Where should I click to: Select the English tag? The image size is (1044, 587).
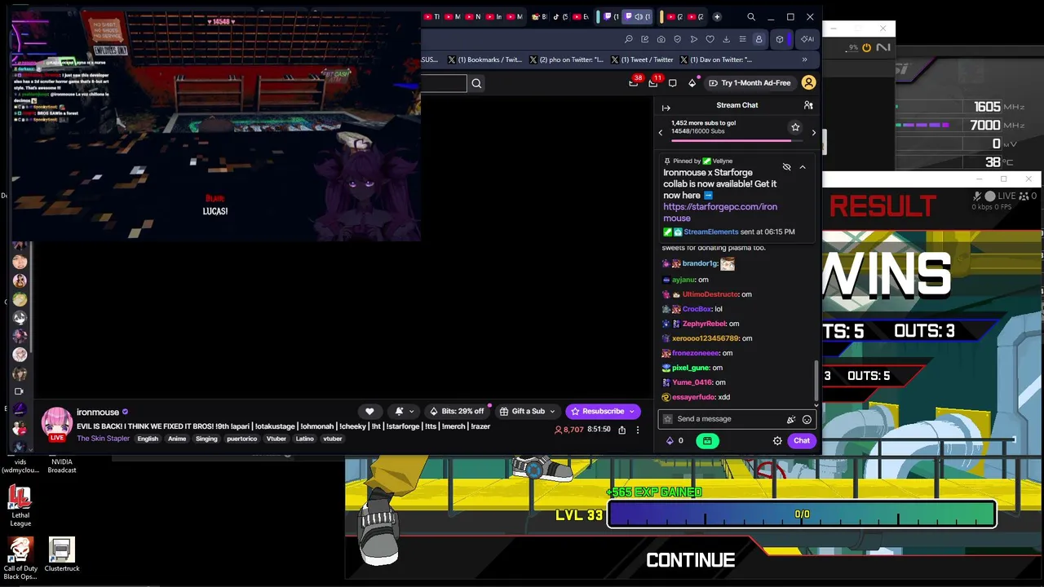(x=148, y=439)
